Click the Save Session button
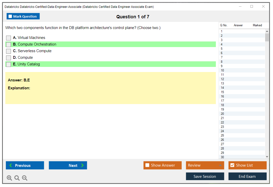The height and width of the screenshot is (187, 273). tap(205, 176)
